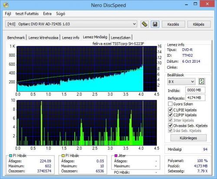Minimize the Nero DiscSpeed window
Viewport: 217px width, 179px height.
point(187,4)
